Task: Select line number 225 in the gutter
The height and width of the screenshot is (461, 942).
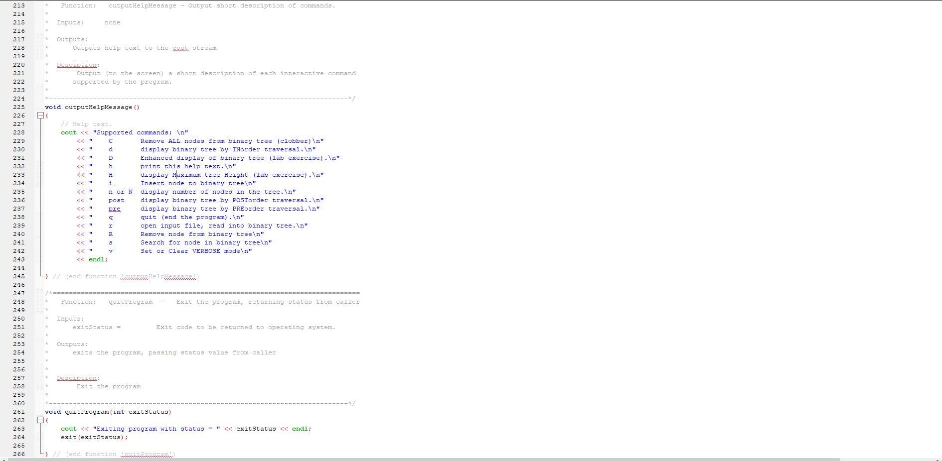Action: click(18, 107)
